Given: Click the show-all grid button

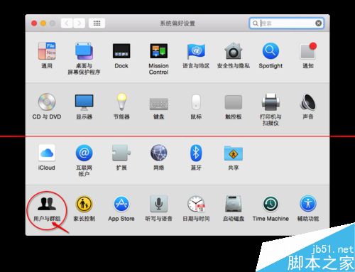Looking at the screenshot, I should 97,23.
